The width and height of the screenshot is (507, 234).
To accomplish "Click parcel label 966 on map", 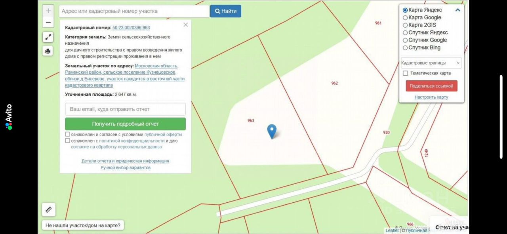I will pyautogui.click(x=410, y=224).
